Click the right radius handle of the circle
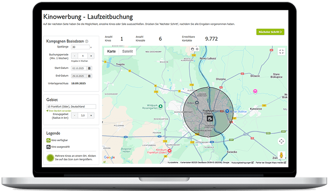Image resolution: width=328 pixels, height=191 pixels. 233,112
